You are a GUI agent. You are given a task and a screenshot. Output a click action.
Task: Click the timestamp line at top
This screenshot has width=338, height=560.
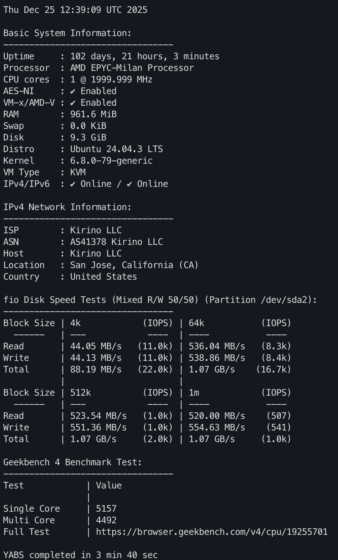[x=75, y=10]
